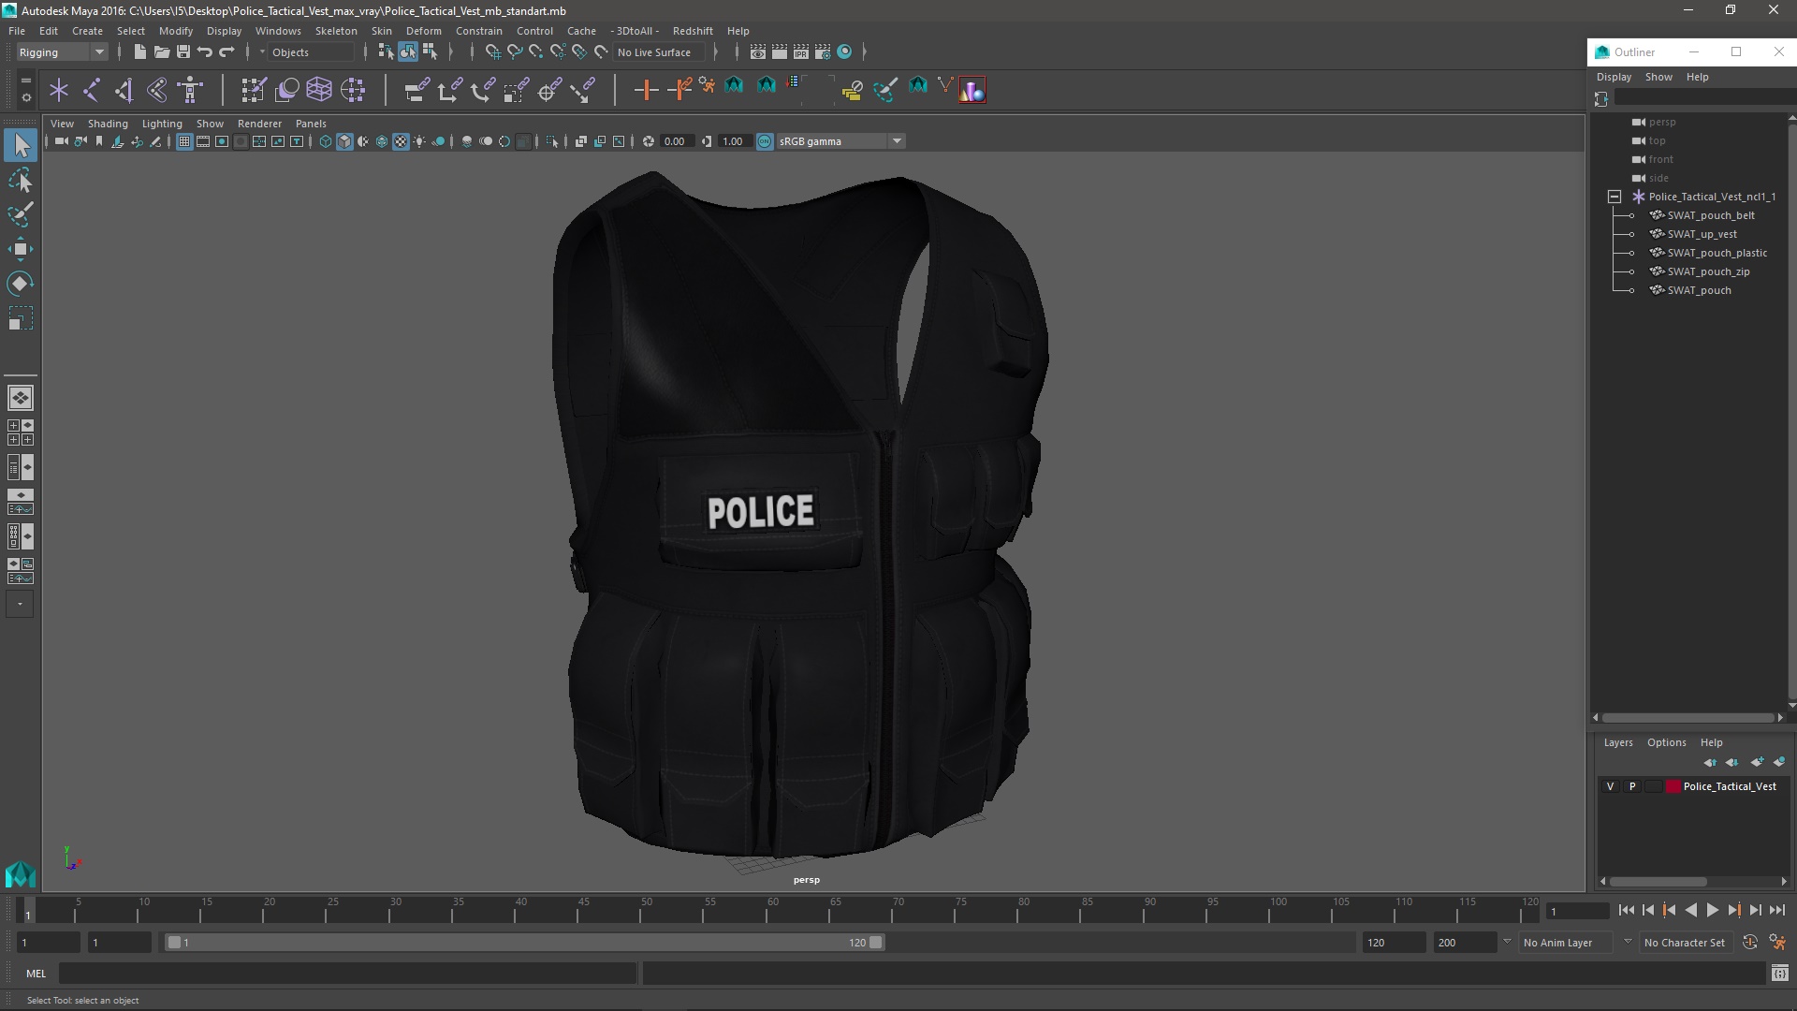This screenshot has height=1011, width=1797.
Task: Select SWAT_pouch_zip in Outliner
Action: pyautogui.click(x=1708, y=271)
